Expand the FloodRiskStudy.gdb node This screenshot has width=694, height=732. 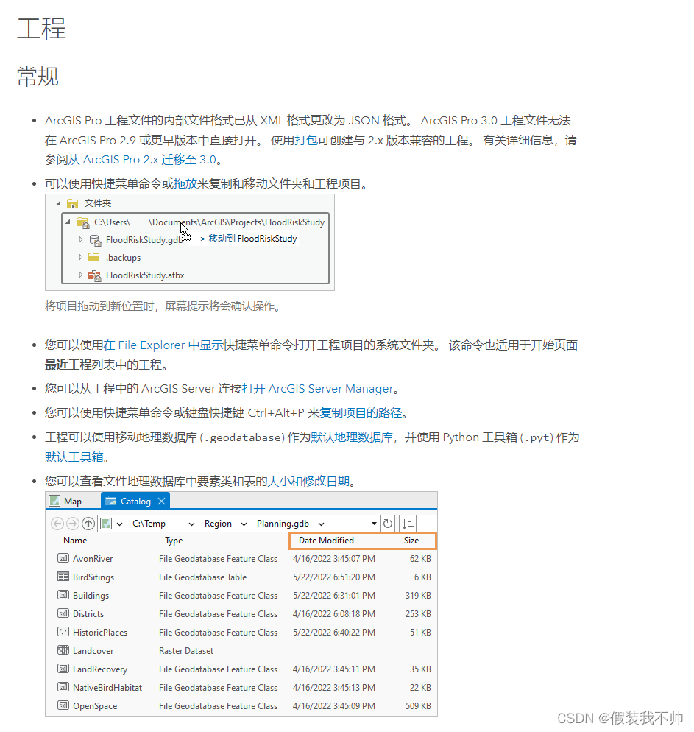[81, 239]
